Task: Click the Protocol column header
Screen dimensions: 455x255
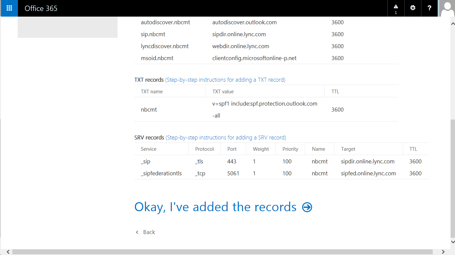Action: [205, 149]
